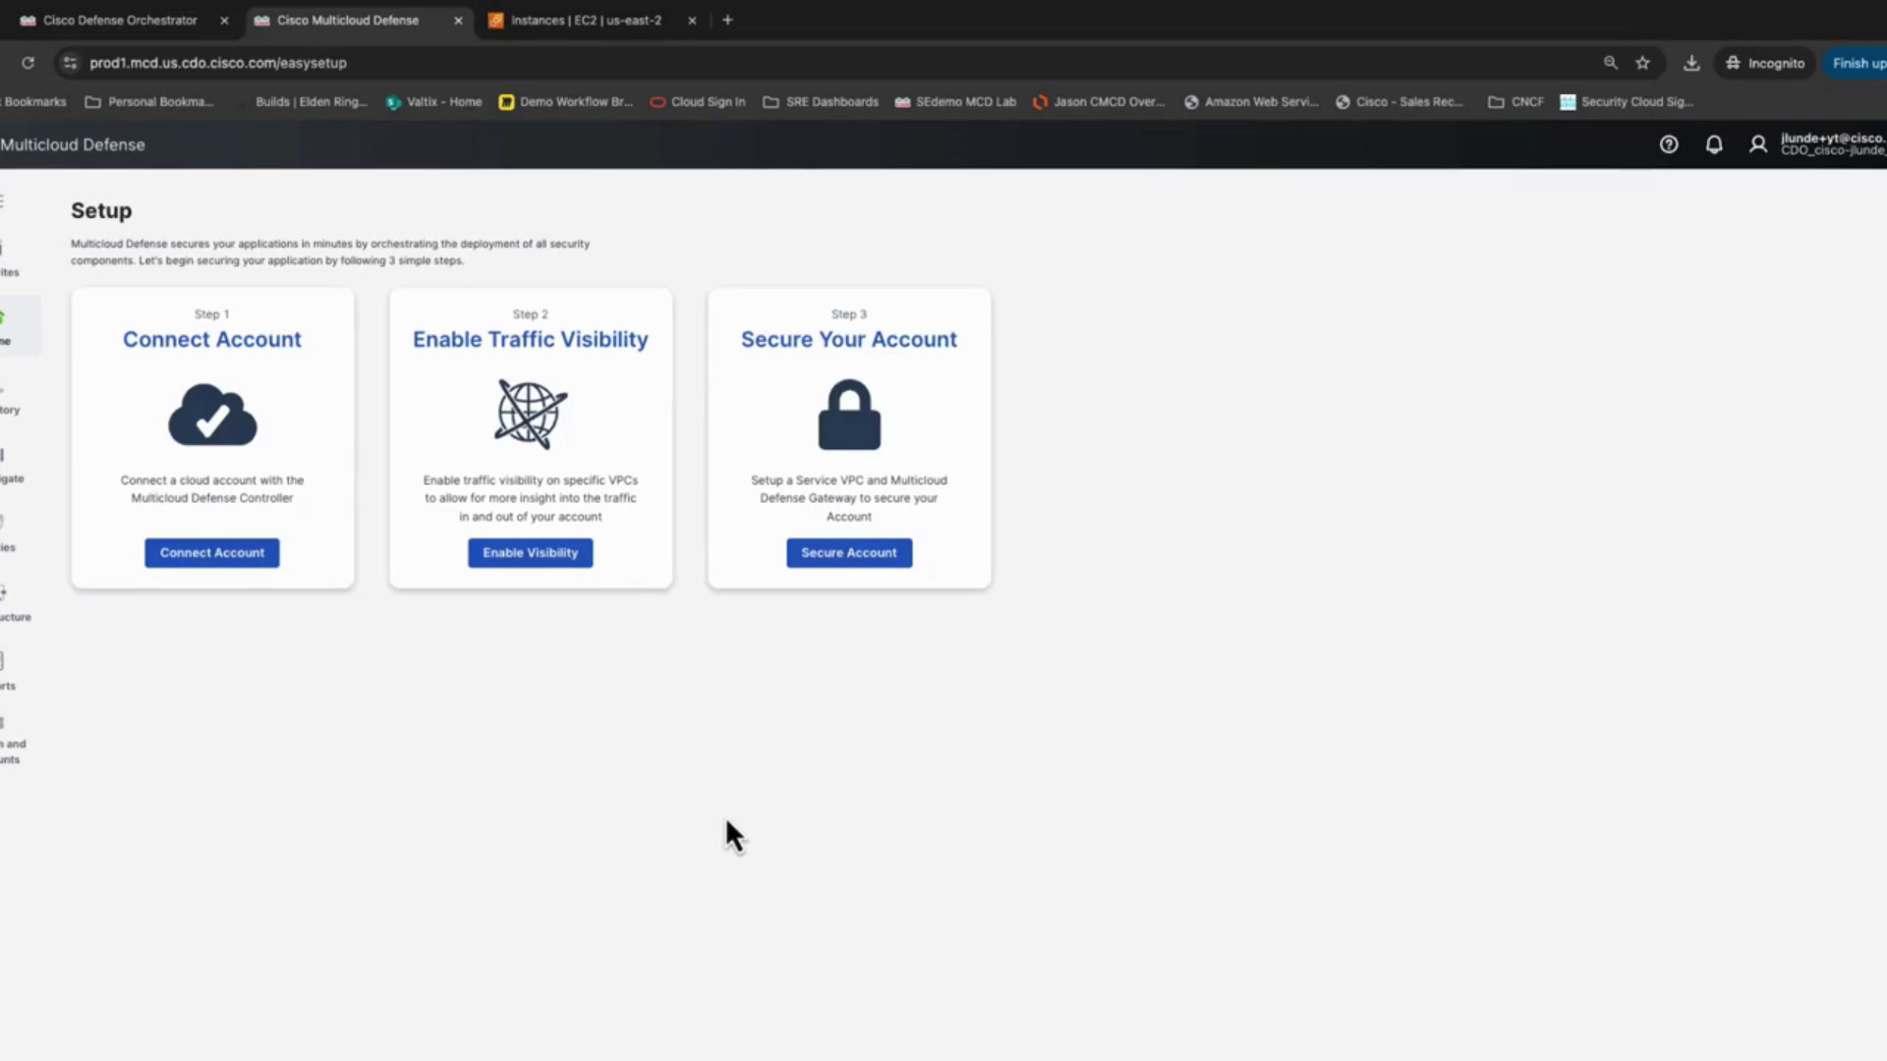The image size is (1887, 1061).
Task: Switch to the Cisco Defense Orchestrator tab
Action: pos(120,21)
